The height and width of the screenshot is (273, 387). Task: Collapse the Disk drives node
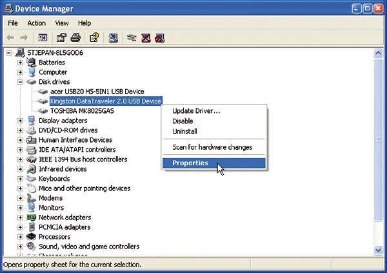point(21,82)
